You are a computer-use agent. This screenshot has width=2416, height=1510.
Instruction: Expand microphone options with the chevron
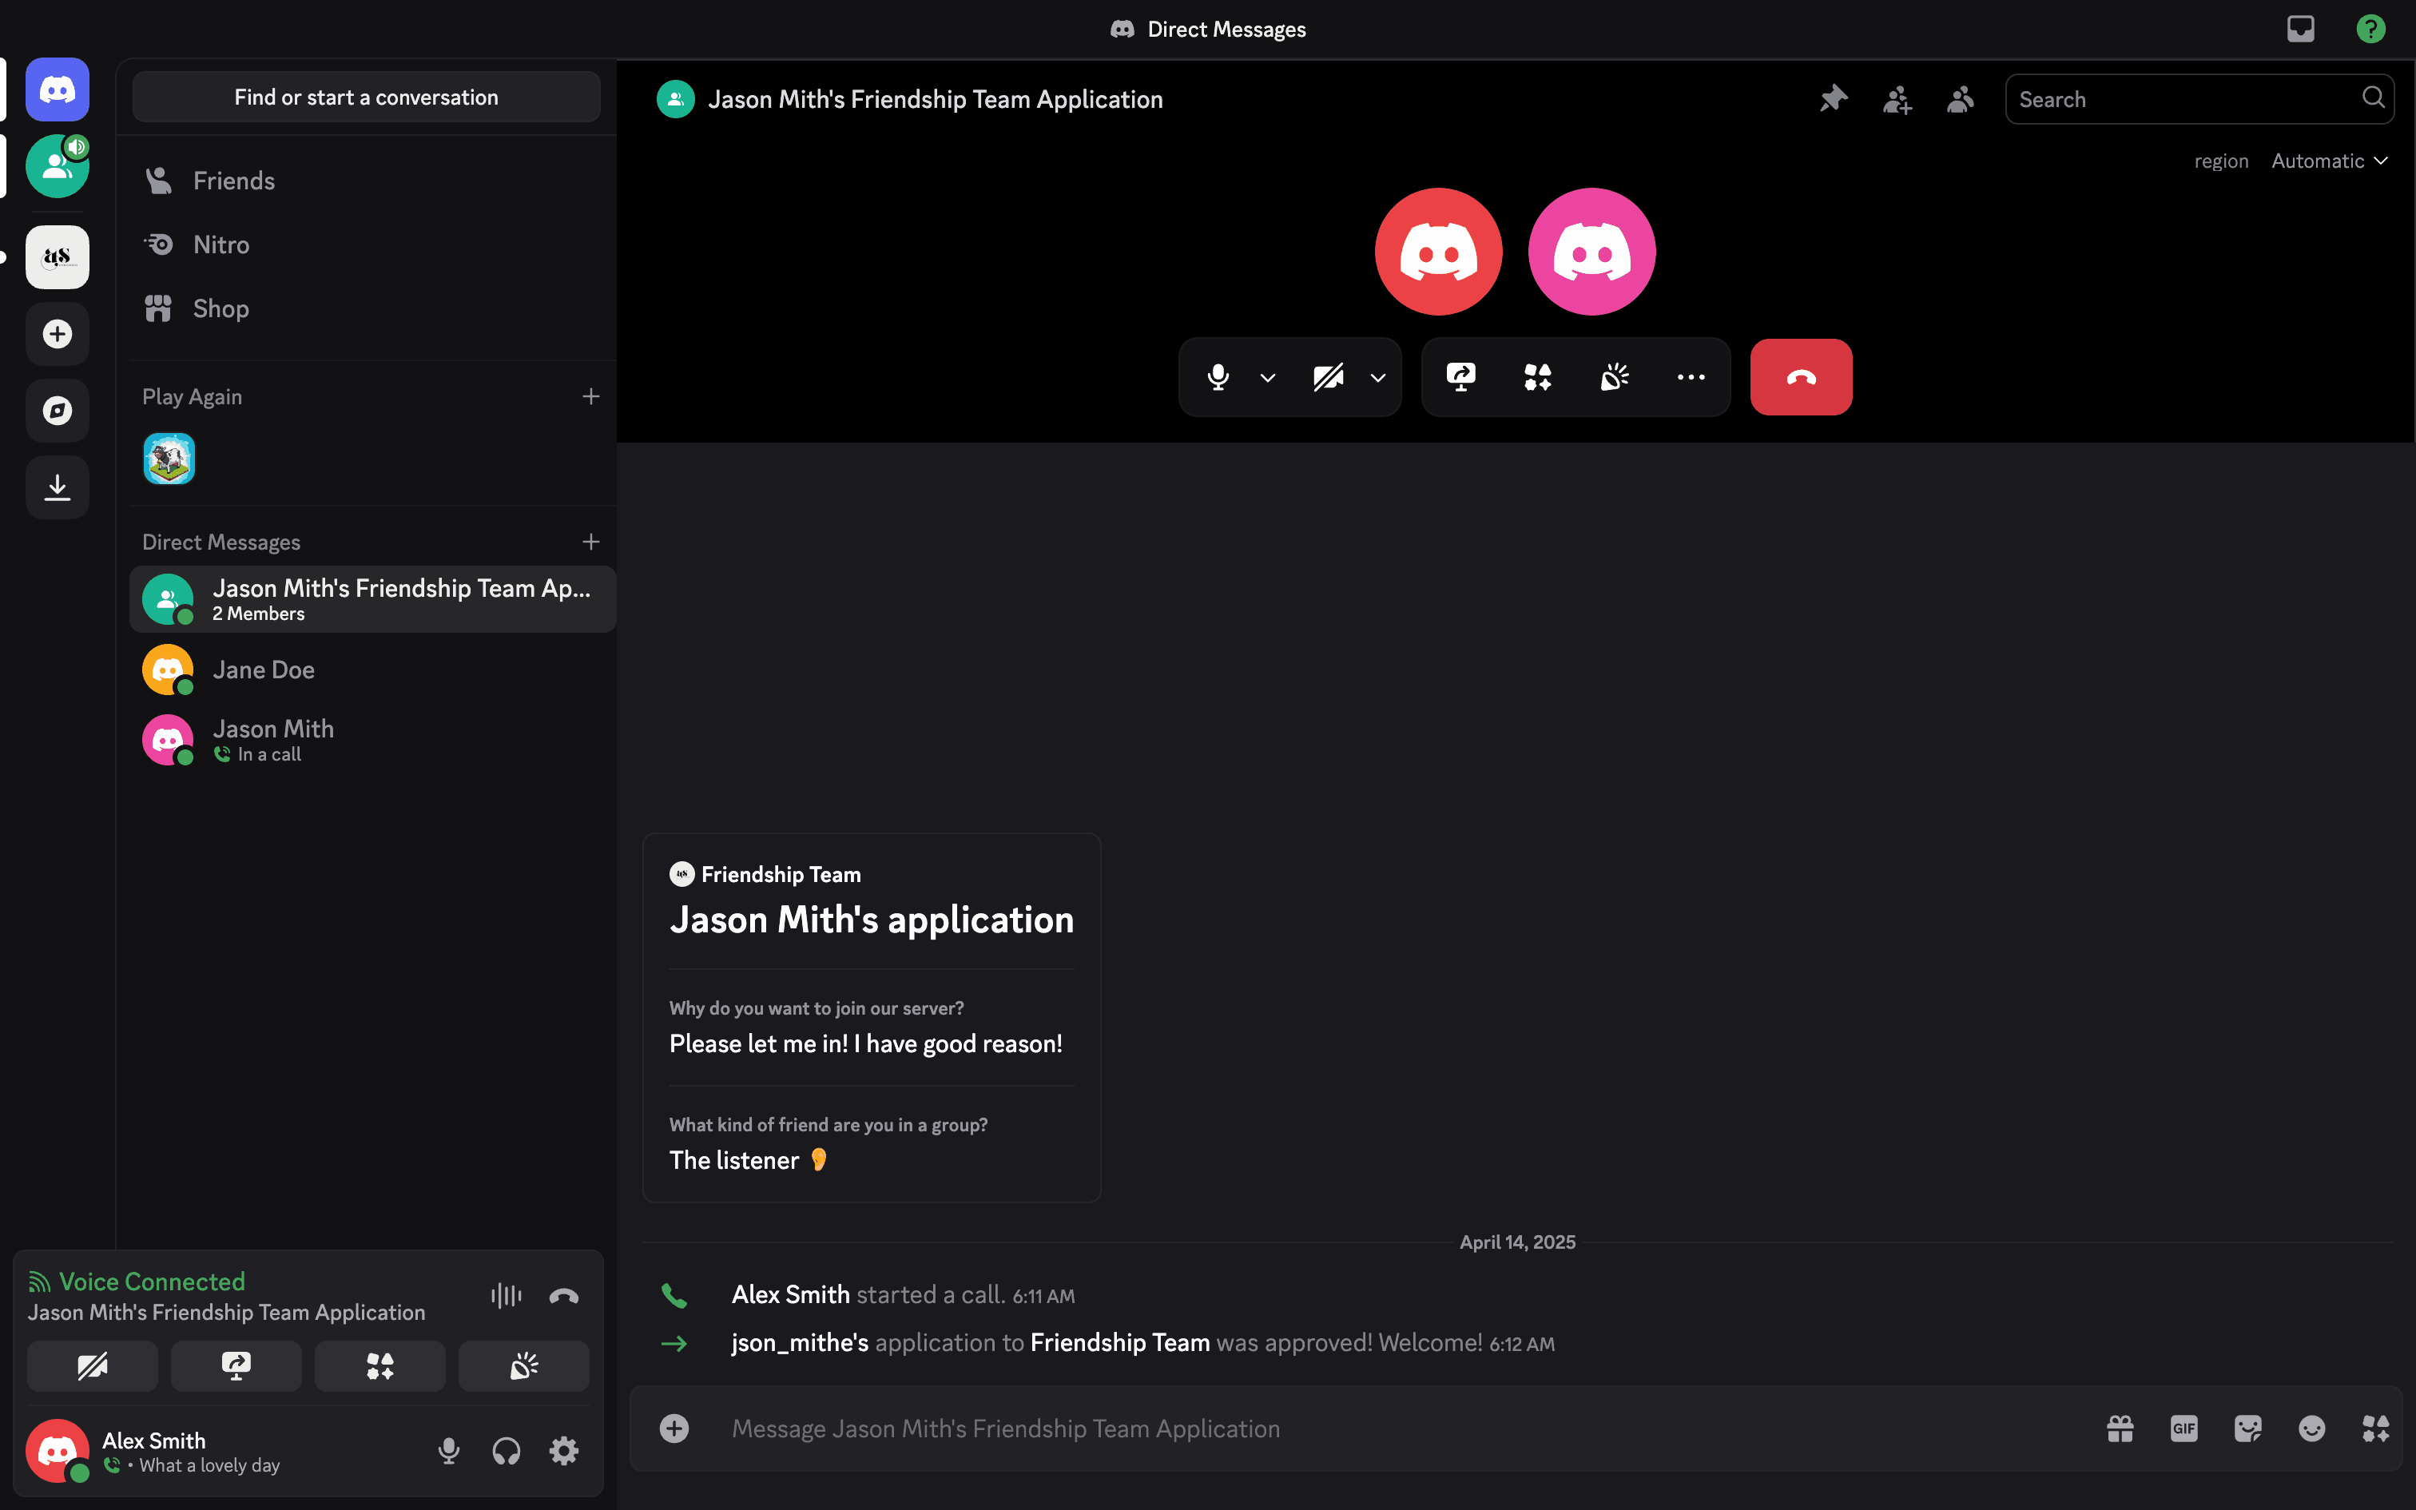(1267, 377)
